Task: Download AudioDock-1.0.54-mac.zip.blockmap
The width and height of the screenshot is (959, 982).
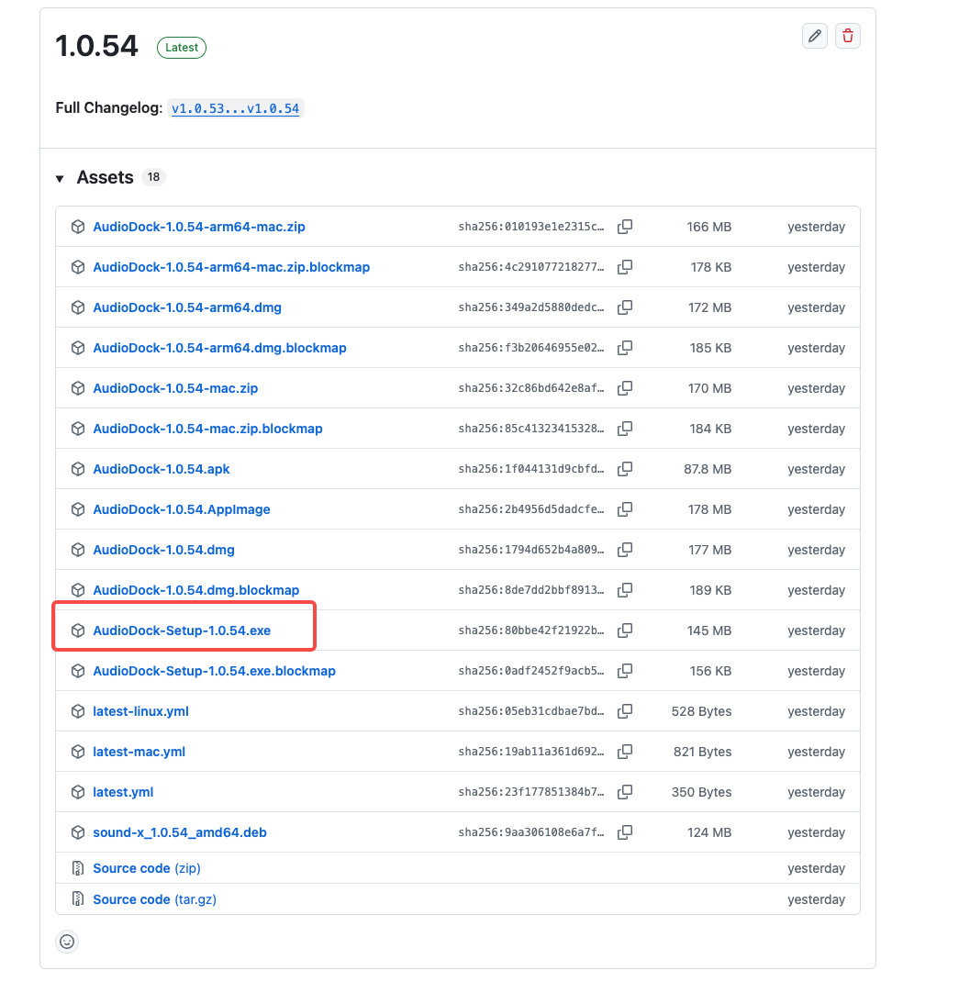Action: 208,429
